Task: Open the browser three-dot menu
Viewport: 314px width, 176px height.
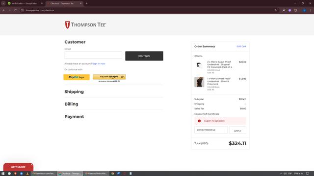Action: click(x=311, y=10)
